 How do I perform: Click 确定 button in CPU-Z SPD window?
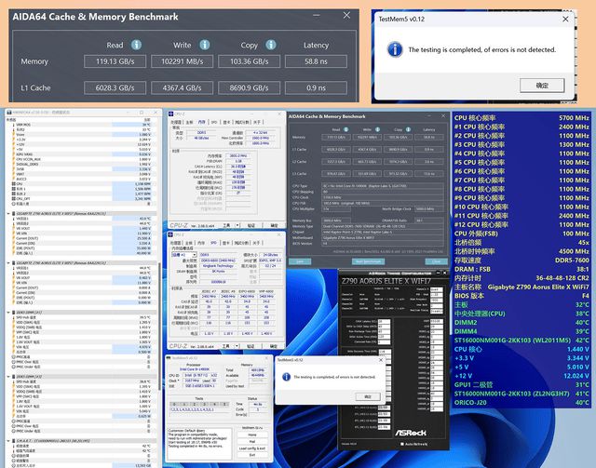tap(274, 346)
